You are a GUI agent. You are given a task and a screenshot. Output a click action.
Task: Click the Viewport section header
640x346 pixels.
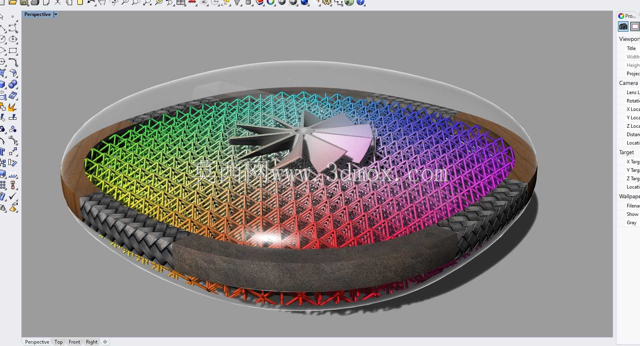tap(628, 39)
